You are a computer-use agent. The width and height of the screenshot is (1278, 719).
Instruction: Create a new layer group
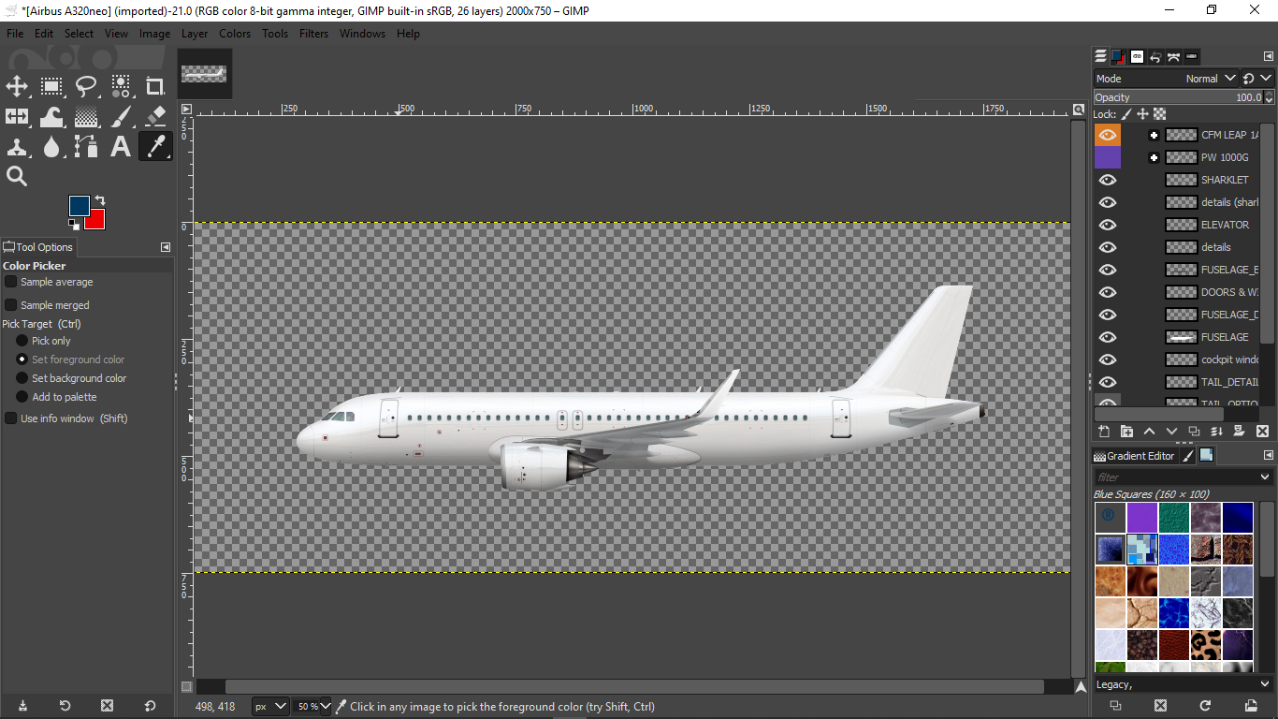(x=1126, y=432)
